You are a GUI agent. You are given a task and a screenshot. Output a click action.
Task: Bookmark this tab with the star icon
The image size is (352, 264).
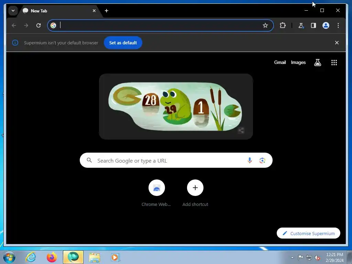click(x=265, y=25)
